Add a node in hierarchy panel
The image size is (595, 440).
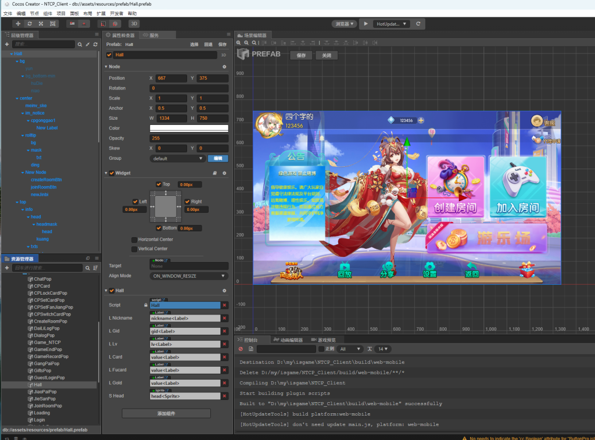click(x=7, y=44)
